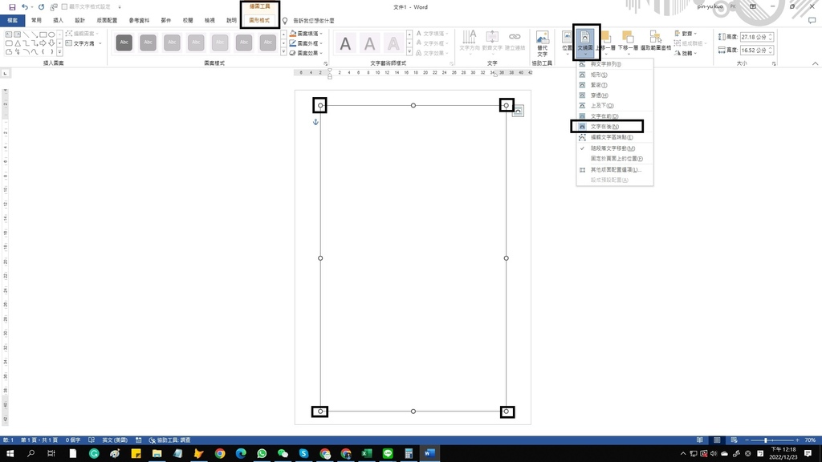This screenshot has width=822, height=462.
Task: Choose 穿透 wrap option
Action: click(614, 95)
